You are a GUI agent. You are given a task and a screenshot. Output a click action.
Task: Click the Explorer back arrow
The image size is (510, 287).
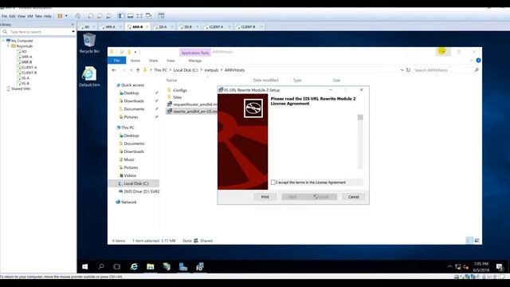click(114, 70)
